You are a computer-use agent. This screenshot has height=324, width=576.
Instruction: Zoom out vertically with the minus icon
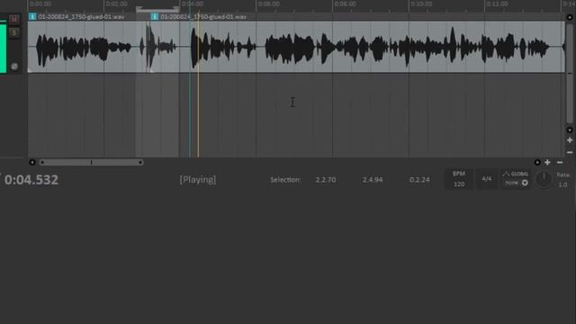pos(570,152)
